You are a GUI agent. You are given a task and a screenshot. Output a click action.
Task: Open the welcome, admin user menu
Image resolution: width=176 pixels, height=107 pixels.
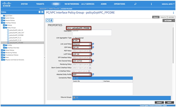click(x=168, y=4)
